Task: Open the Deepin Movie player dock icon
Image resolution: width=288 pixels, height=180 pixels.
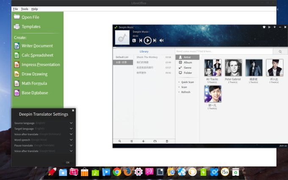Action: click(106, 172)
